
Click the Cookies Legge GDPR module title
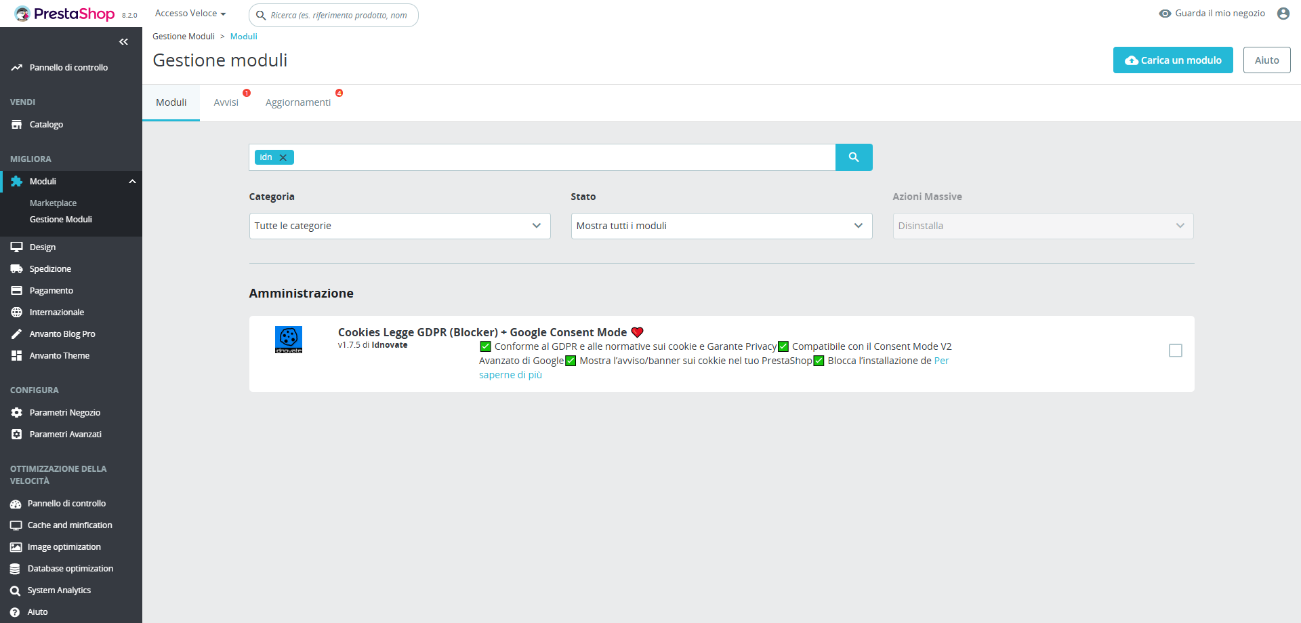482,332
